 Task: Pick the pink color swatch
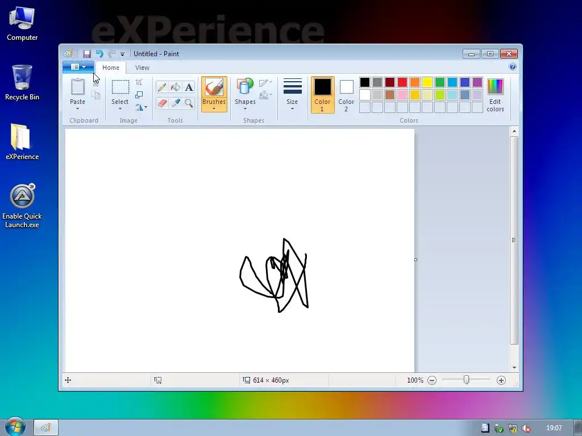(402, 95)
